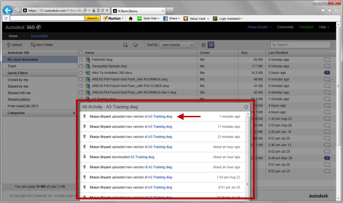Open the Setup Vault dropdown

point(196,19)
